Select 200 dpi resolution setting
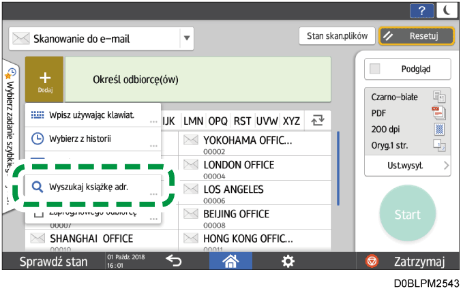 [407, 127]
